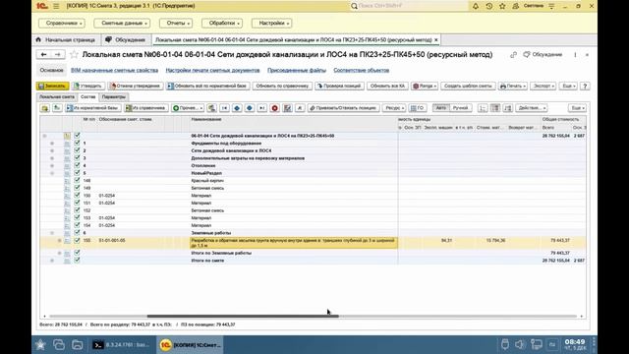Switch to the Обсуждения tab

126,39
